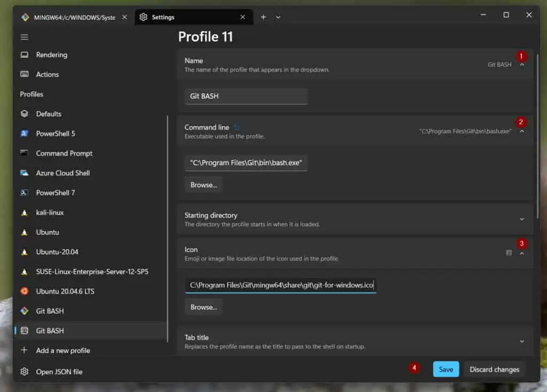
Task: Click the orange Ubuntu 20.04.6 LTS icon
Action: click(25, 291)
